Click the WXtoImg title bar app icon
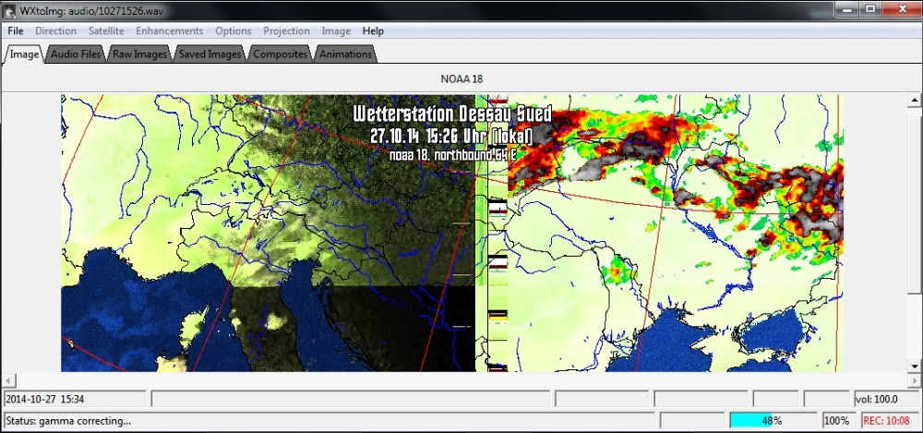The height and width of the screenshot is (433, 923). click(10, 10)
